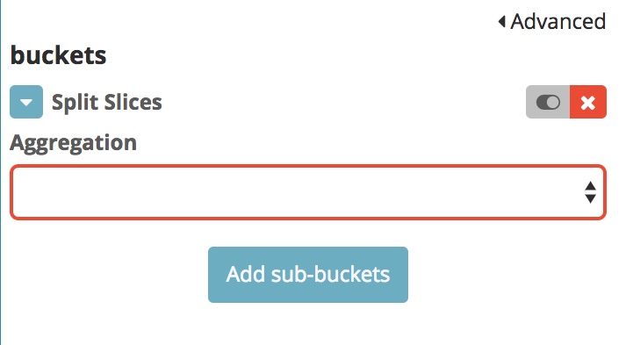The height and width of the screenshot is (345, 626).
Task: Click the buckets section heading
Action: pos(58,55)
